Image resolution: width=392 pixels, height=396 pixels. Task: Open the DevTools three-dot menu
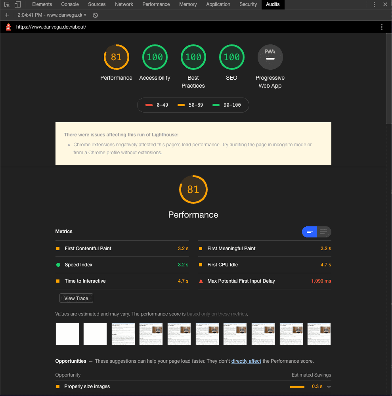[x=374, y=4]
